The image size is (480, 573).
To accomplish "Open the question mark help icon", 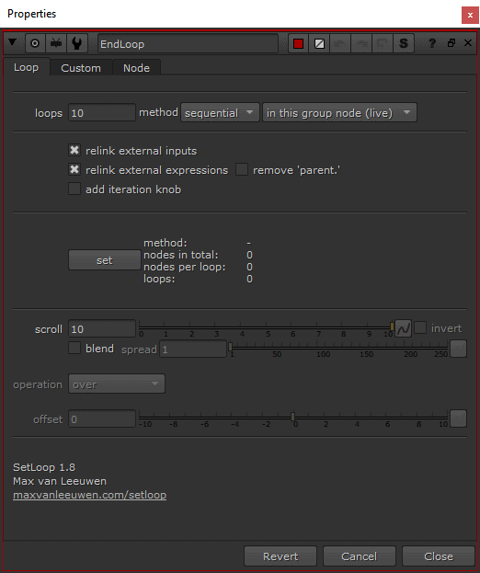I will (432, 43).
